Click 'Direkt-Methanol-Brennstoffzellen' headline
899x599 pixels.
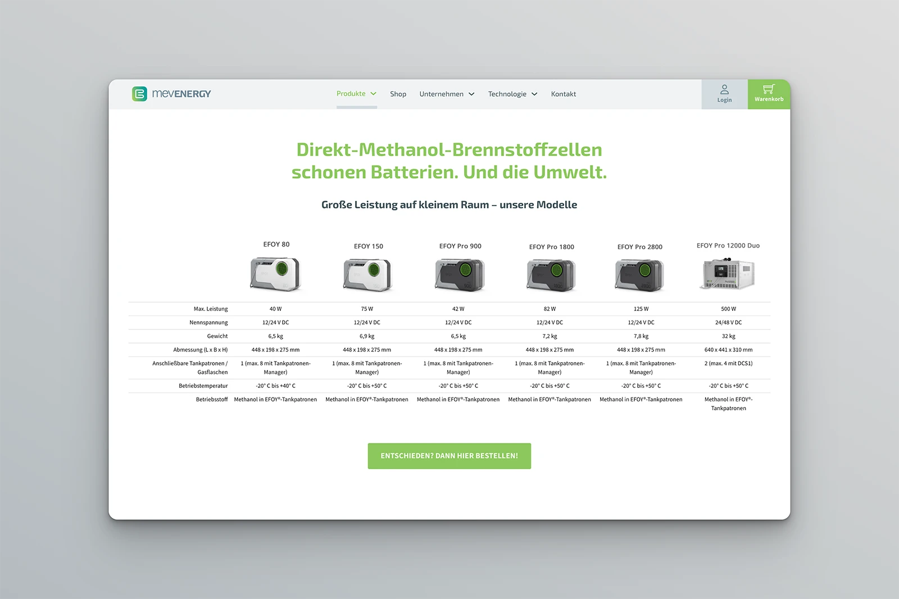click(x=449, y=150)
